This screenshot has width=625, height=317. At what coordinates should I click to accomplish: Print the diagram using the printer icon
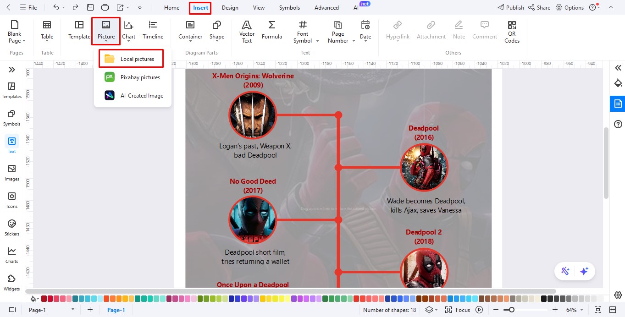tap(105, 8)
